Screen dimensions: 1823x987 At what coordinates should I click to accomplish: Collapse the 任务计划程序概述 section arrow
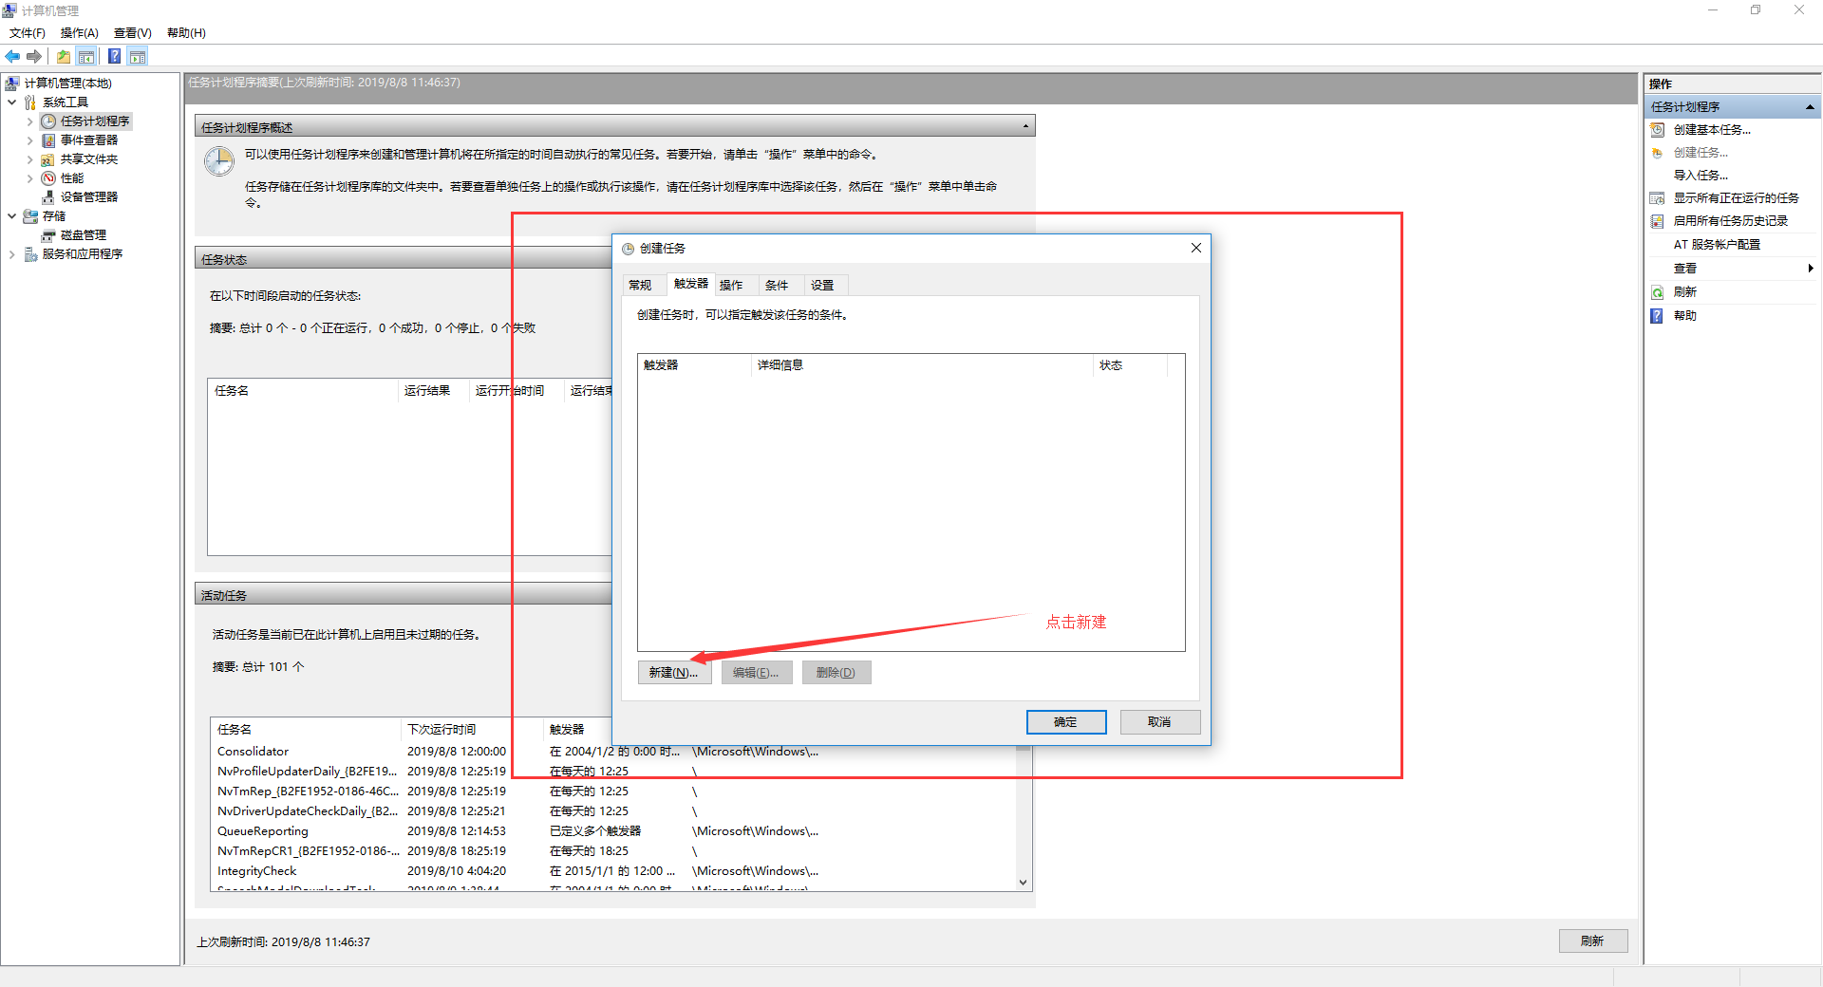tap(1025, 126)
